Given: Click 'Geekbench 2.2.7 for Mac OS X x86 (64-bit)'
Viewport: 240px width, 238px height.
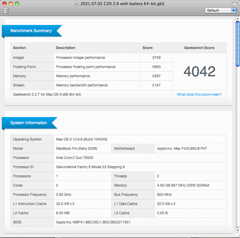Looking at the screenshot, I should click(x=47, y=94).
